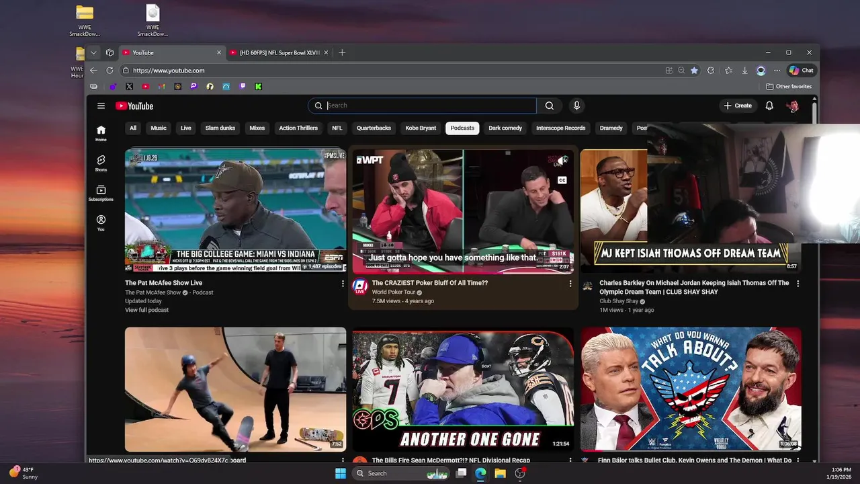Open the Edge profile icon in toolbar

pos(761,70)
